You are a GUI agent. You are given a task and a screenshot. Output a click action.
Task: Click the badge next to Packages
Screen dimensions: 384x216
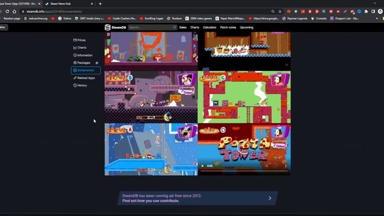(97, 63)
